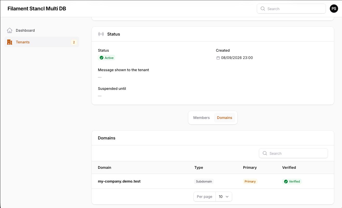Open the Tenants page
The height and width of the screenshot is (208, 342).
pyautogui.click(x=42, y=42)
